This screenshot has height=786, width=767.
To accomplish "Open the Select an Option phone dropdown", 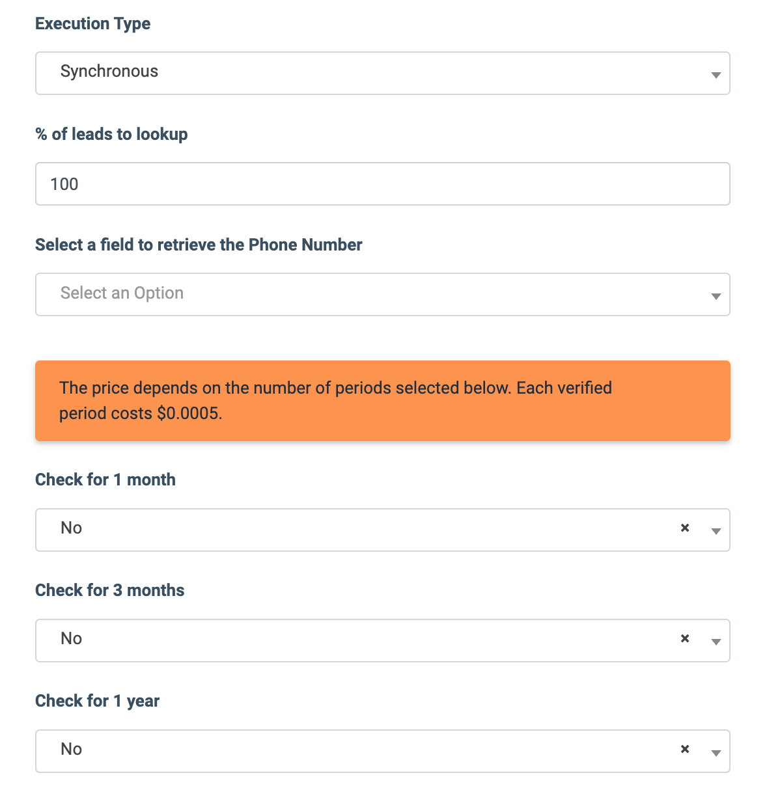I will tap(365, 294).
